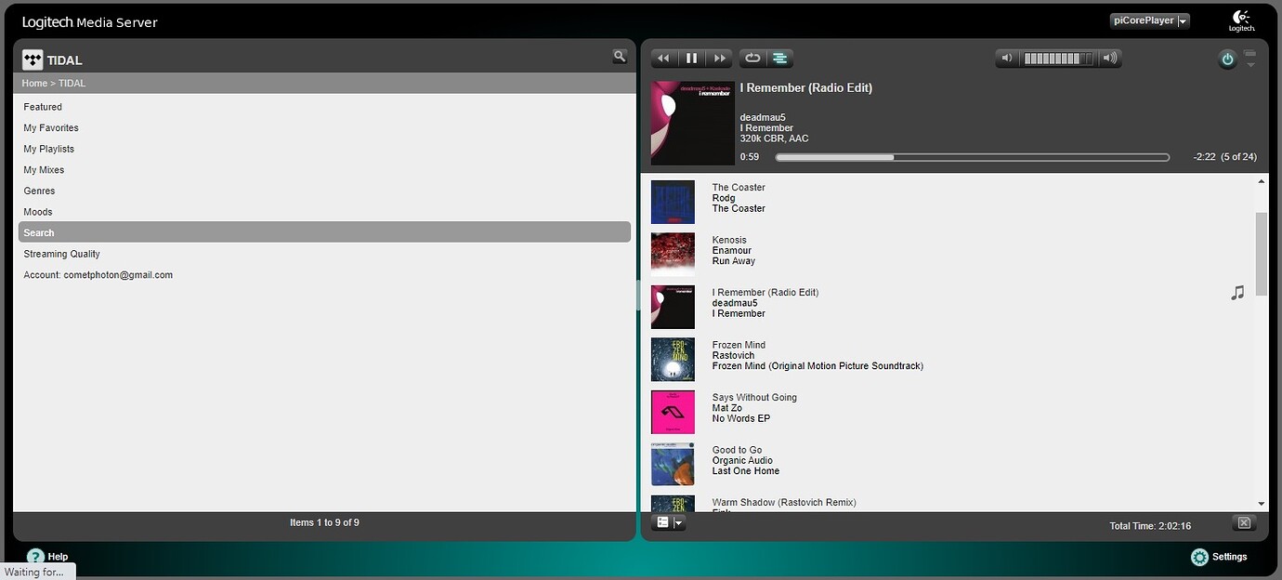Viewport: 1282px width, 580px height.
Task: Open Settings via the gear link
Action: point(1219,557)
